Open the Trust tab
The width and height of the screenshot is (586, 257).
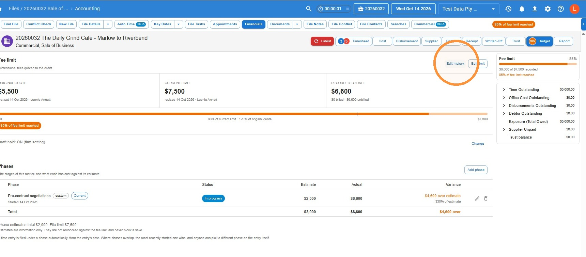516,41
